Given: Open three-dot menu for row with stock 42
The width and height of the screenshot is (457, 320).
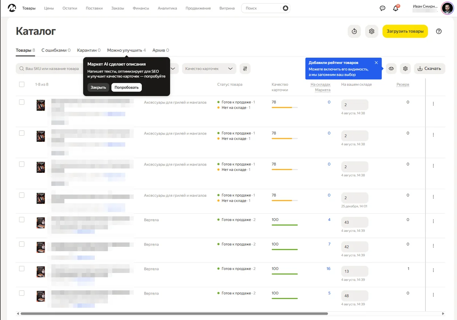Looking at the screenshot, I should [433, 246].
